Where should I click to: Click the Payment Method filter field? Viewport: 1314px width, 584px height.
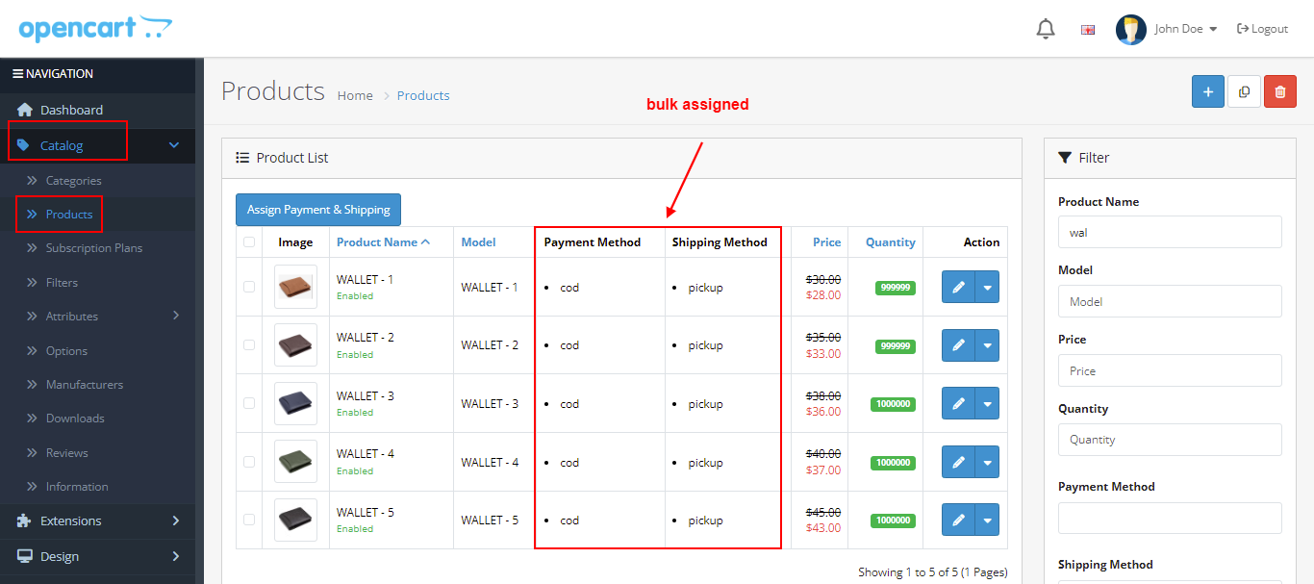(x=1170, y=518)
